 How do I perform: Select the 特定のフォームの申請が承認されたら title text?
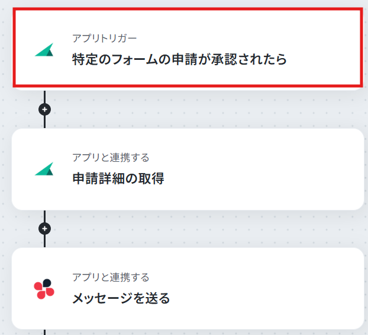pos(179,59)
